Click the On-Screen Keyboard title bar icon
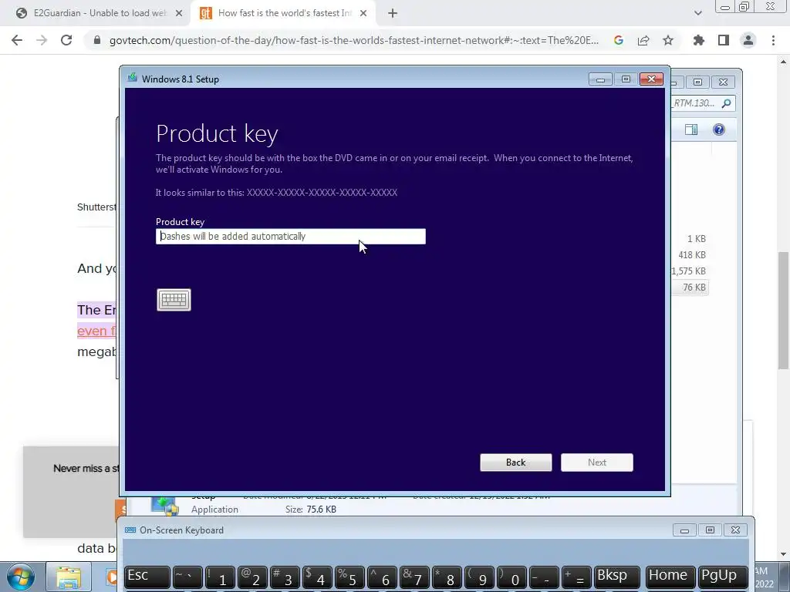 click(130, 530)
